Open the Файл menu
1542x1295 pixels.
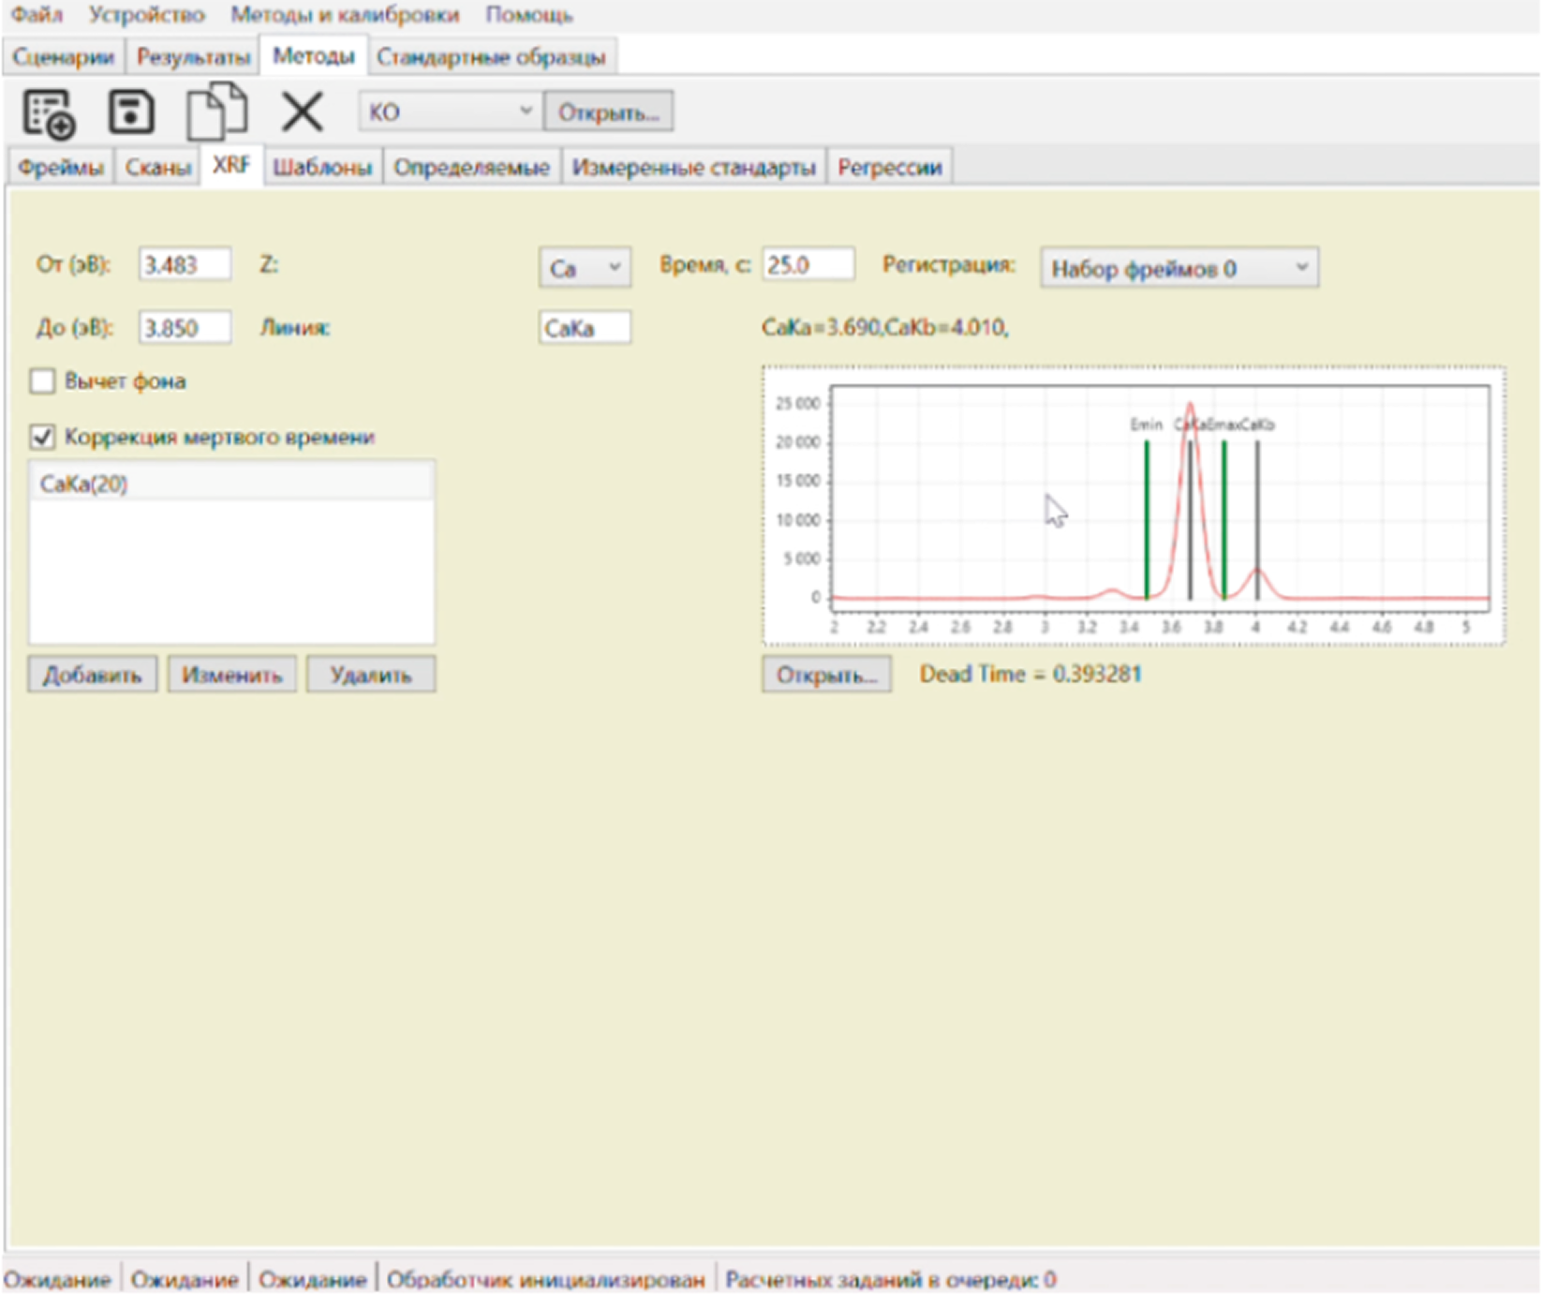coord(37,15)
